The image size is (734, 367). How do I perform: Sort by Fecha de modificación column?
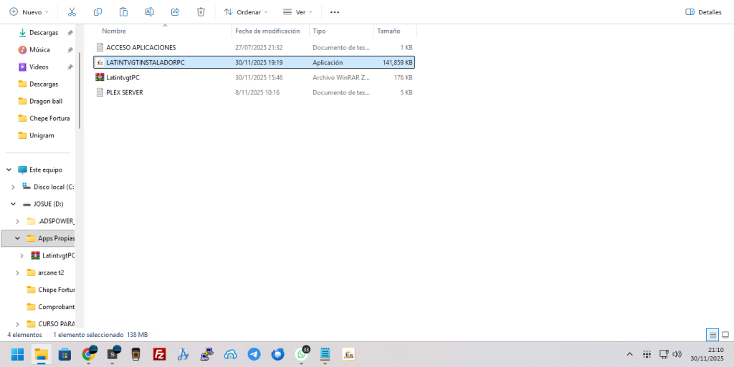(x=267, y=31)
